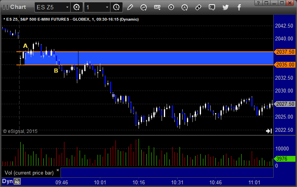Close the Vol study tab
The width and height of the screenshot is (297, 187).
point(58,170)
